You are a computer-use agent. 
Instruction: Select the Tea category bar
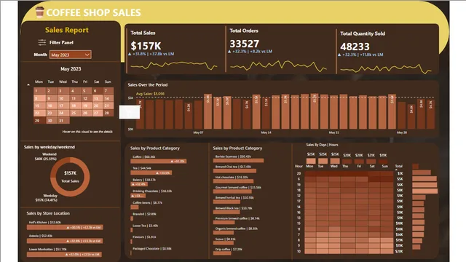tap(151, 173)
